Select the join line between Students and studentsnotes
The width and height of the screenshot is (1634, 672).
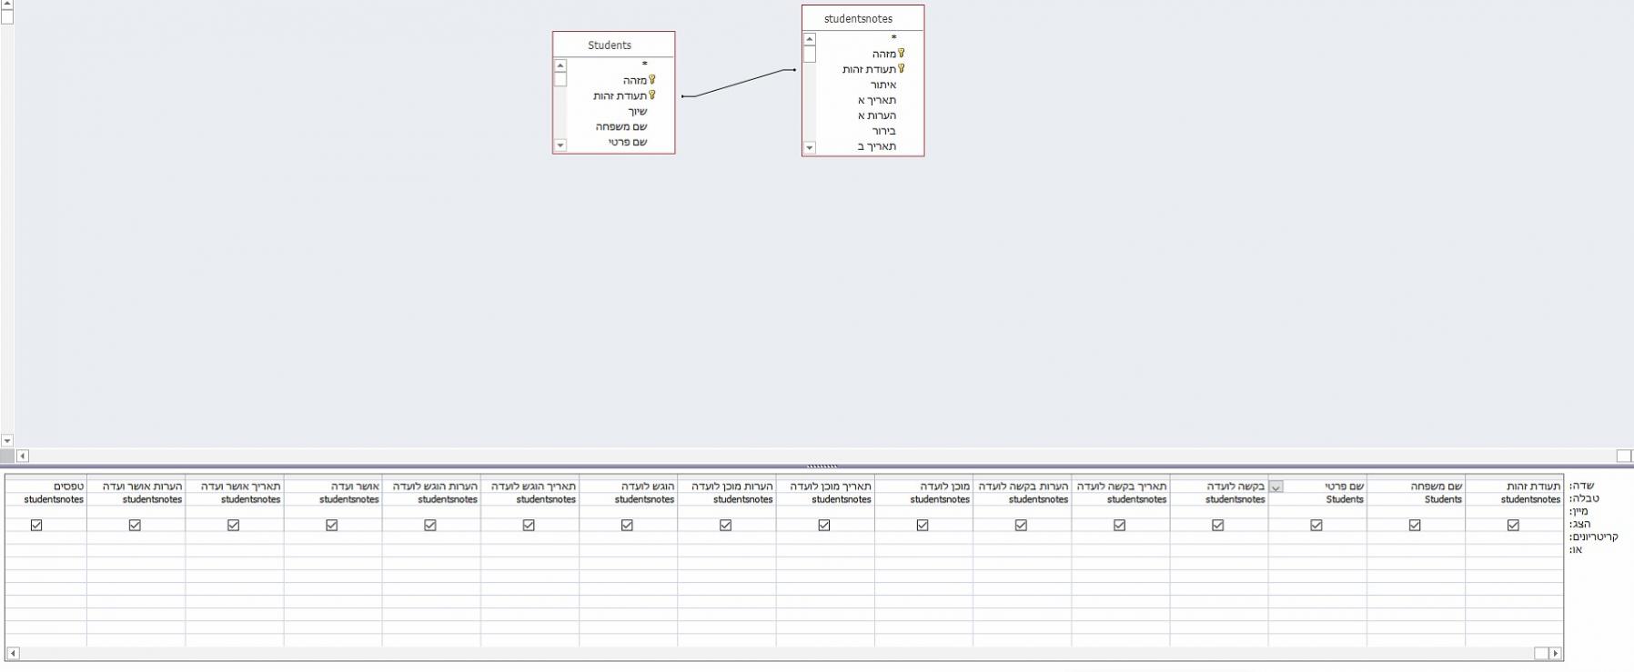pyautogui.click(x=738, y=83)
